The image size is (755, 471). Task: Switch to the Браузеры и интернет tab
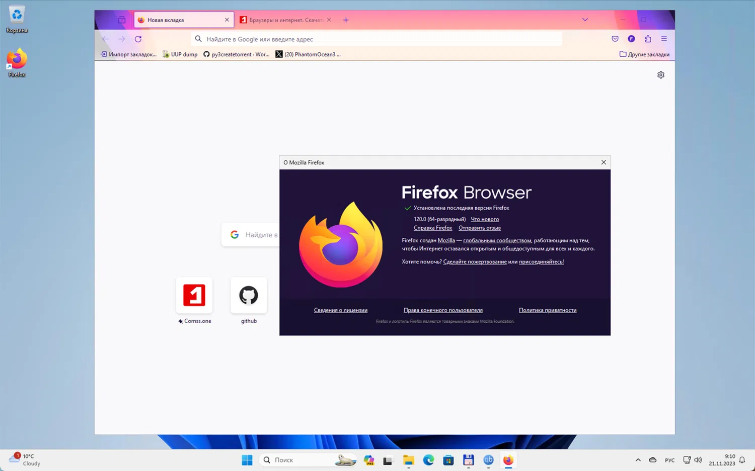click(x=285, y=20)
